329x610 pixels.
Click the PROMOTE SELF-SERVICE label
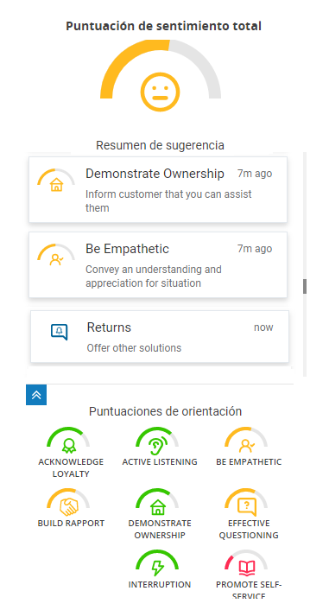tap(249, 589)
